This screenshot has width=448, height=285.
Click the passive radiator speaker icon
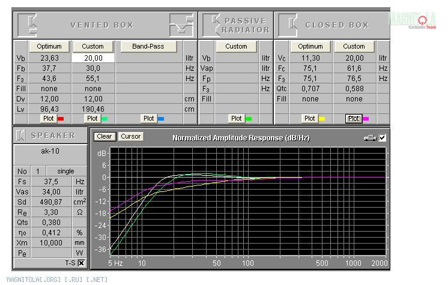[211, 25]
